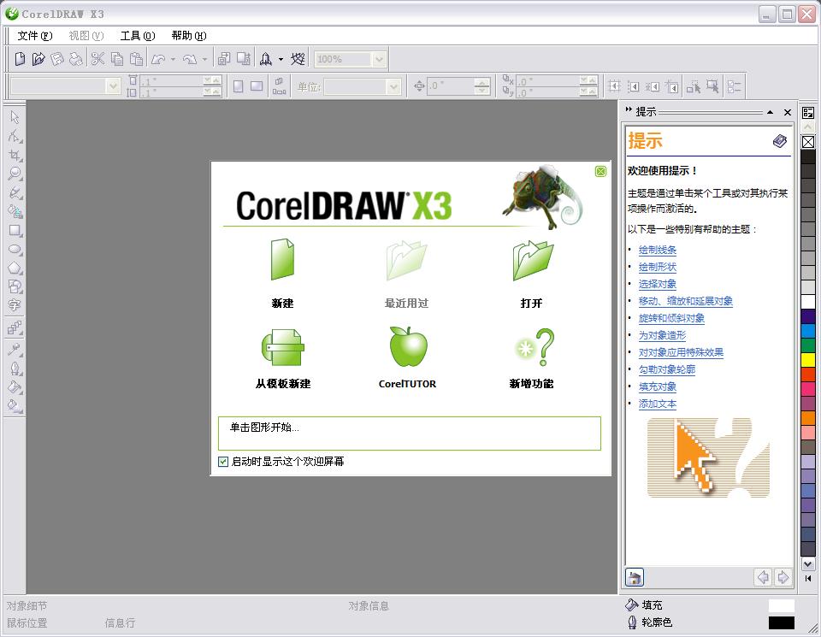Viewport: 821px width, 637px height.
Task: Open the 帮助(H) menu
Action: pos(189,36)
